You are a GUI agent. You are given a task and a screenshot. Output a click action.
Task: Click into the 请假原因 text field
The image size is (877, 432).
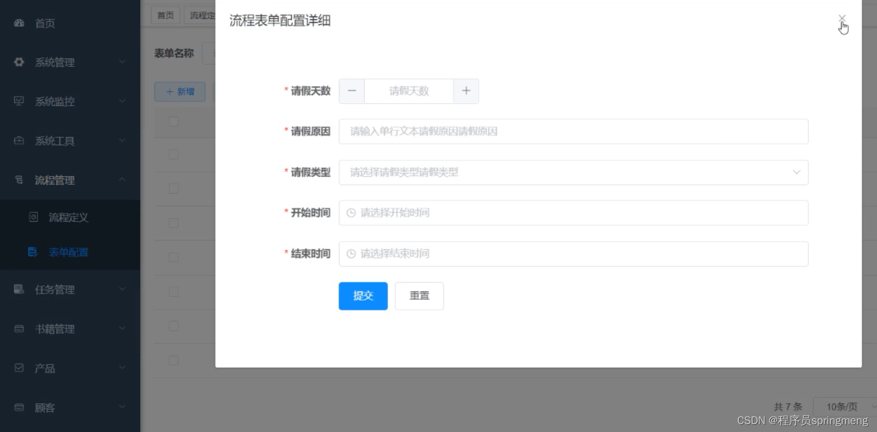click(x=573, y=131)
